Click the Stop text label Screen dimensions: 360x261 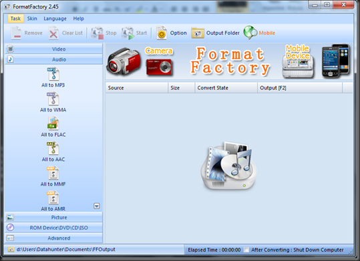(x=111, y=33)
